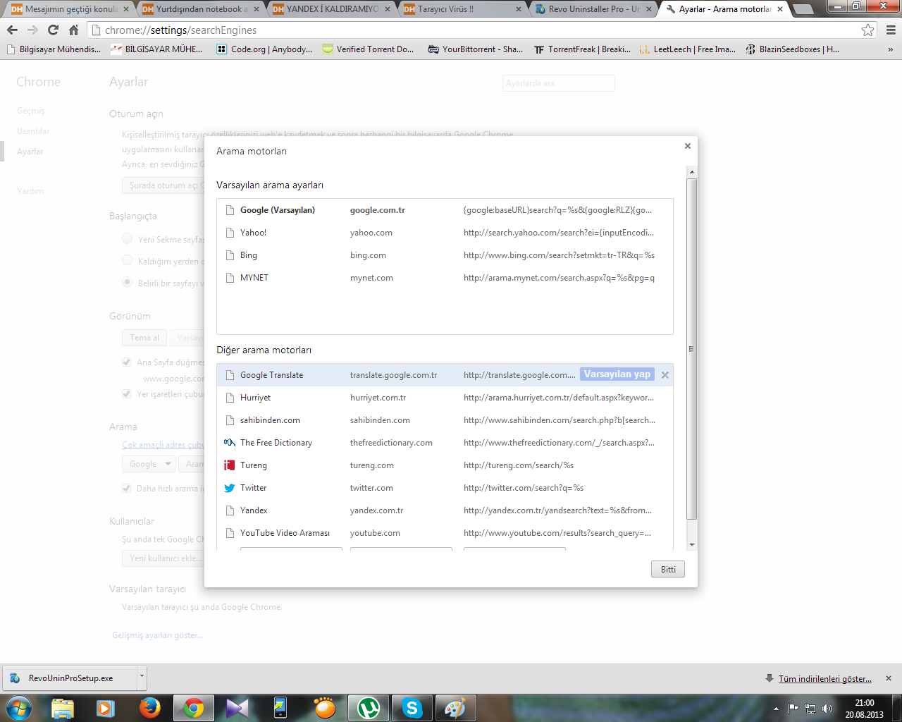Select the Tureng red icon
This screenshot has width=902, height=722.
[229, 465]
